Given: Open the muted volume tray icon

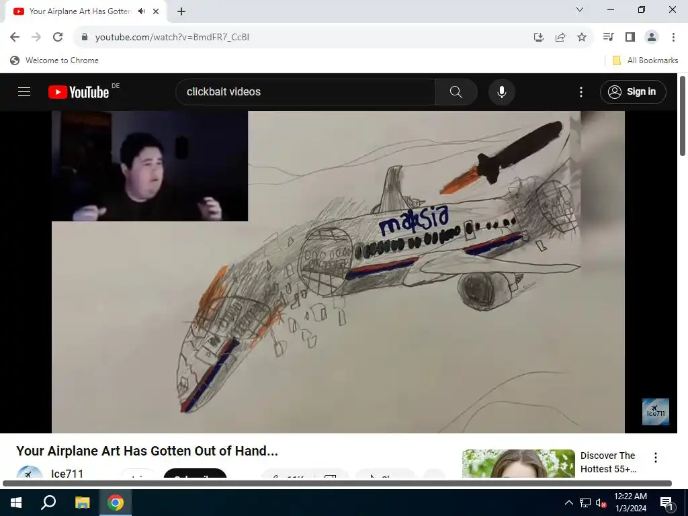Looking at the screenshot, I should 601,503.
